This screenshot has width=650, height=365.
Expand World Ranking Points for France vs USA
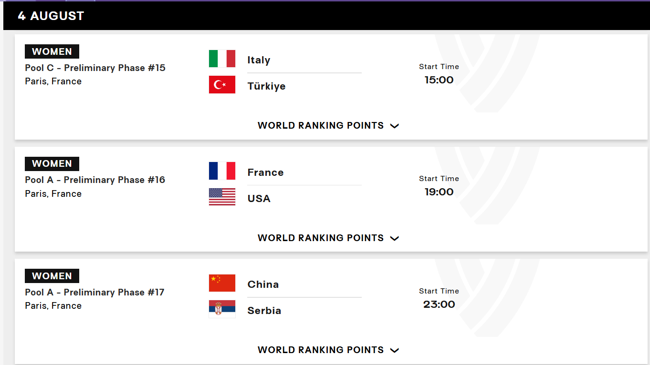(328, 238)
